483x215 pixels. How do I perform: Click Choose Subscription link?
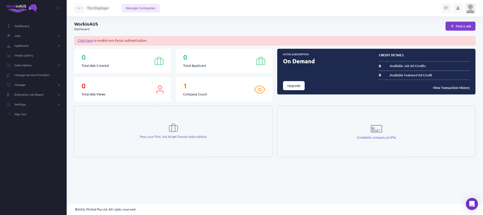pyautogui.click(x=192, y=137)
